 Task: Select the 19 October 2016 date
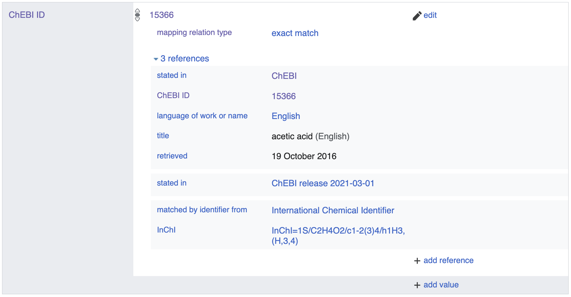pos(304,156)
